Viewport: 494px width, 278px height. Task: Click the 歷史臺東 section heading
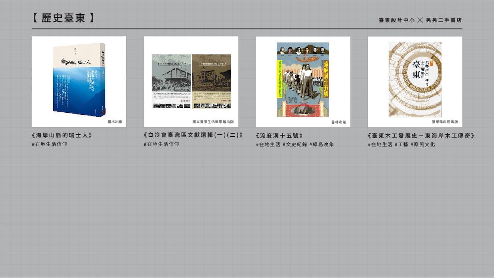click(x=64, y=18)
